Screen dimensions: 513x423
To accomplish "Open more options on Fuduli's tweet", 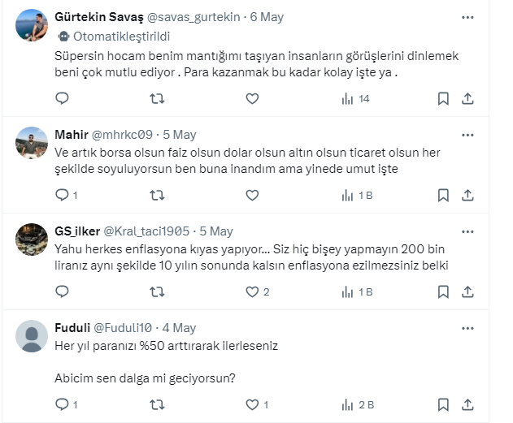I will click(467, 328).
